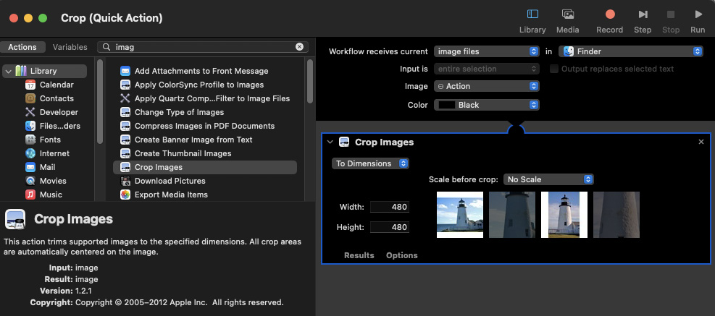Open the Media browser toolbar icon
Screen dimensions: 715x316
[x=568, y=14]
